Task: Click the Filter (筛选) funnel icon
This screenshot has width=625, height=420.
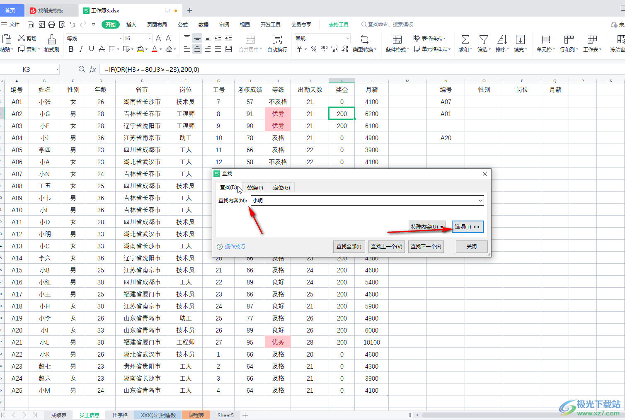Action: coord(484,39)
